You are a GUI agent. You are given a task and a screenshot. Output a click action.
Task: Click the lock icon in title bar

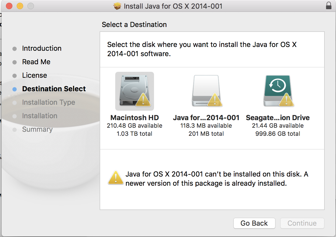point(328,6)
